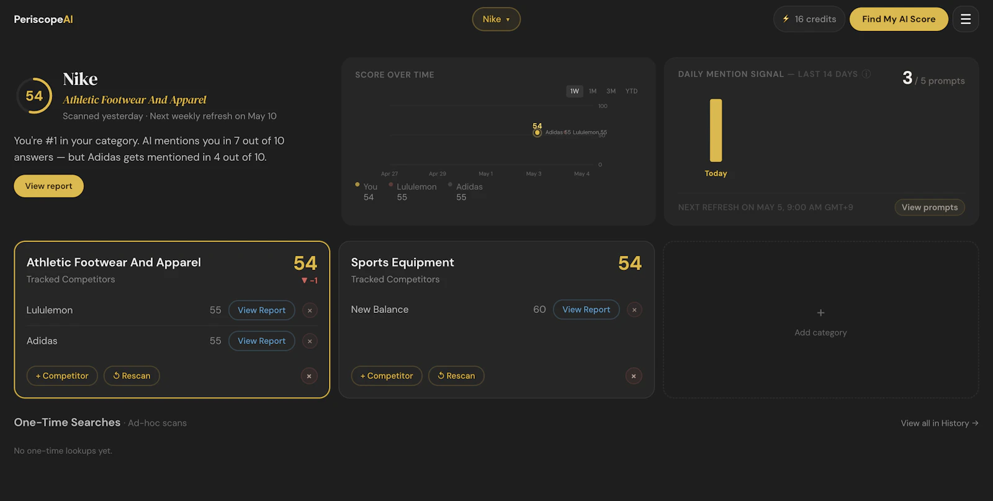
Task: Click the Nike score ring showing 54
Action: (34, 96)
